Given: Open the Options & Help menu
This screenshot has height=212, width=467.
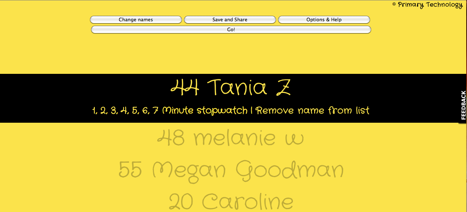Looking at the screenshot, I should [x=324, y=20].
